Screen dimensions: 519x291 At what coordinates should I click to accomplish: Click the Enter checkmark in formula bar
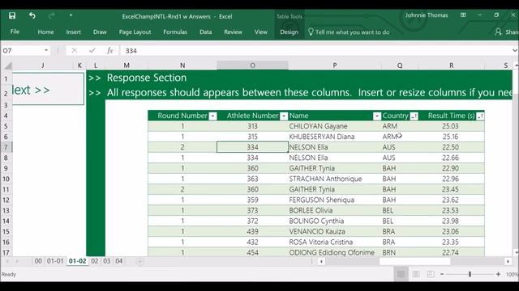92,50
